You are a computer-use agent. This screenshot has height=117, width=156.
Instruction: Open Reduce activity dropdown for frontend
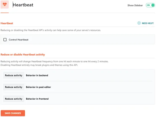click(14, 99)
